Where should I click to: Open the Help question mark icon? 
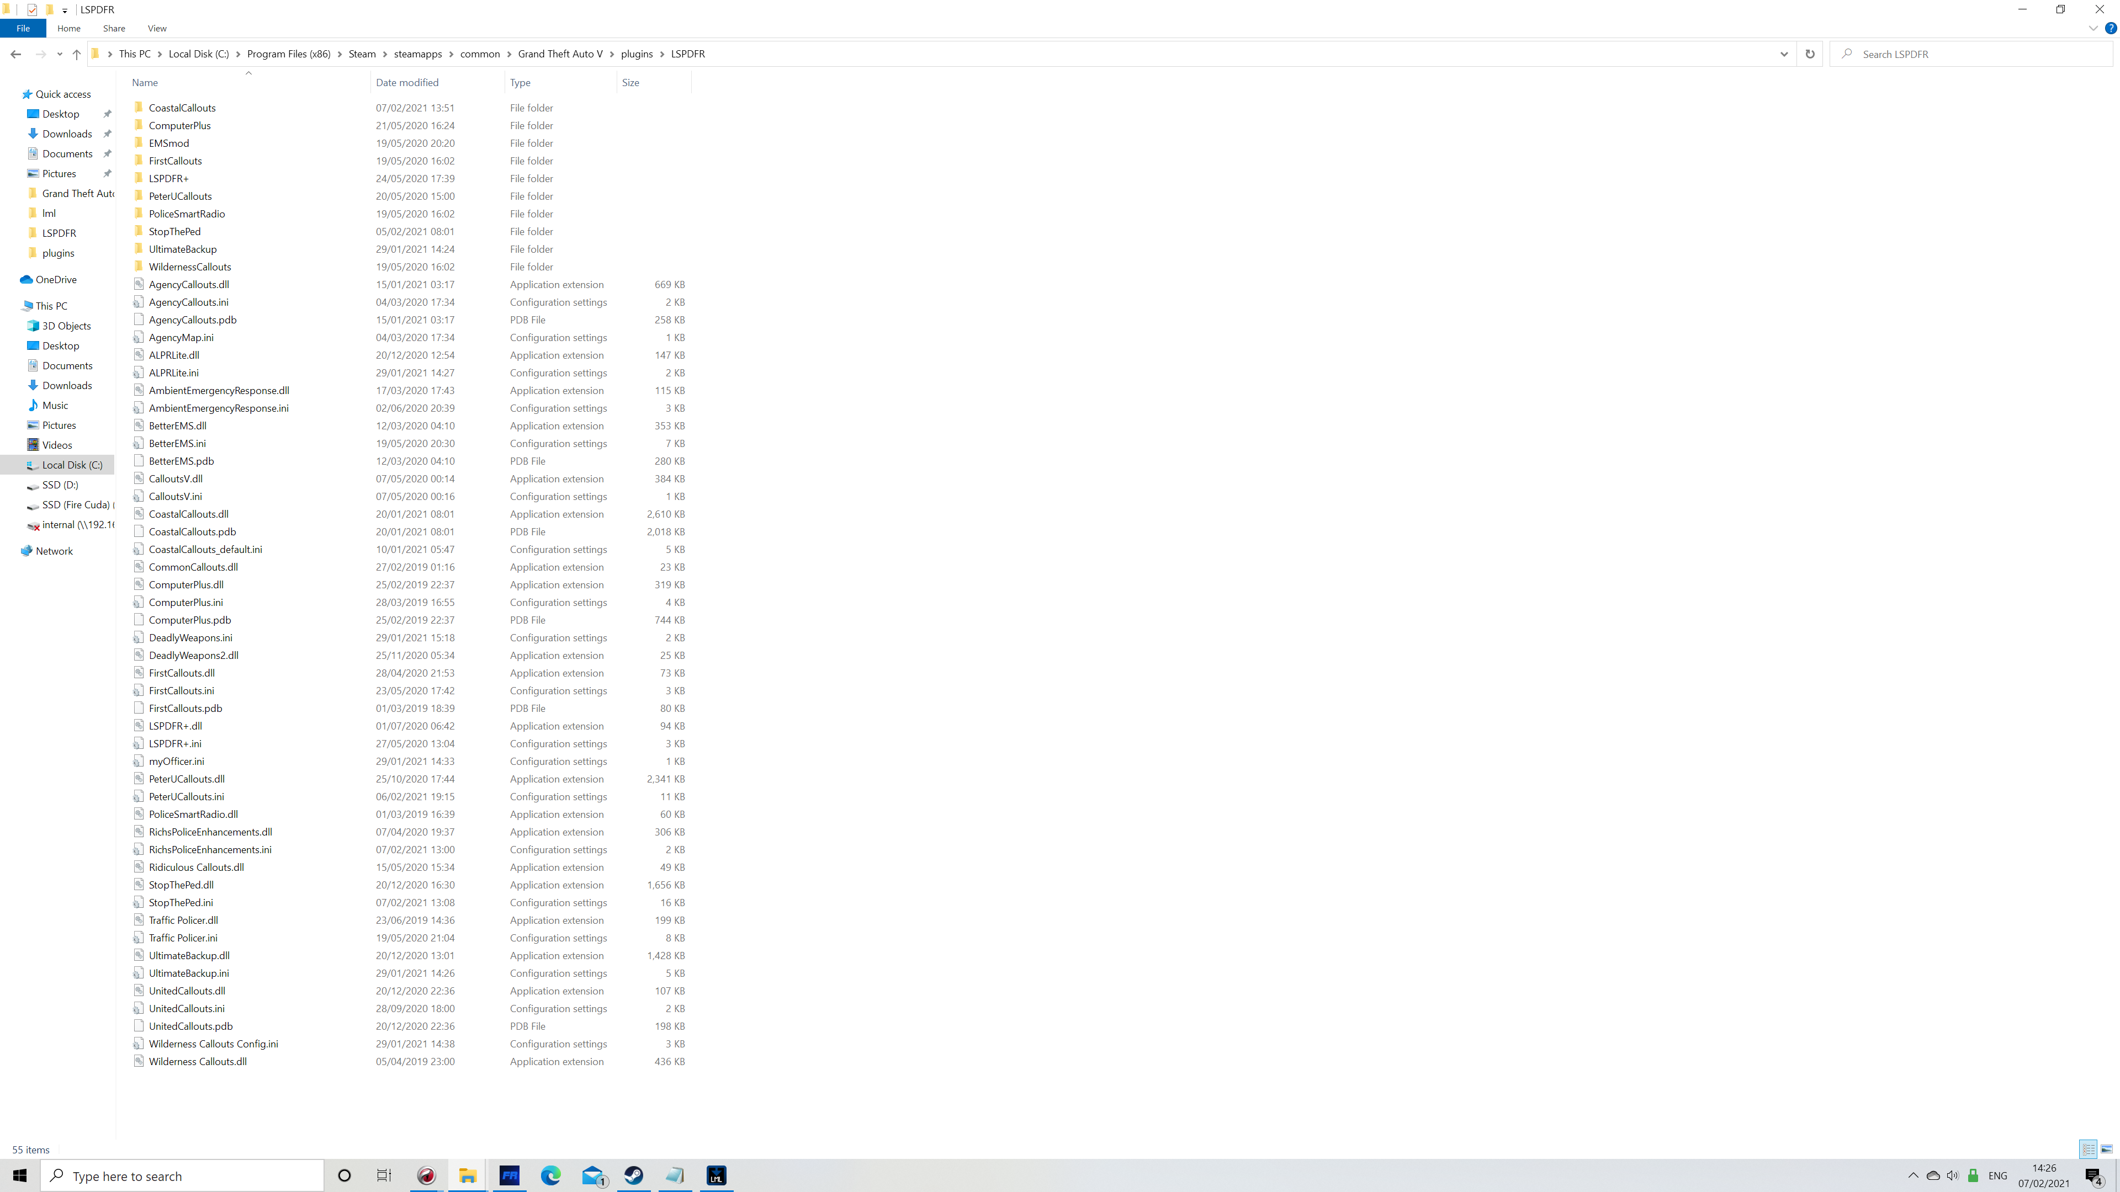[2111, 28]
